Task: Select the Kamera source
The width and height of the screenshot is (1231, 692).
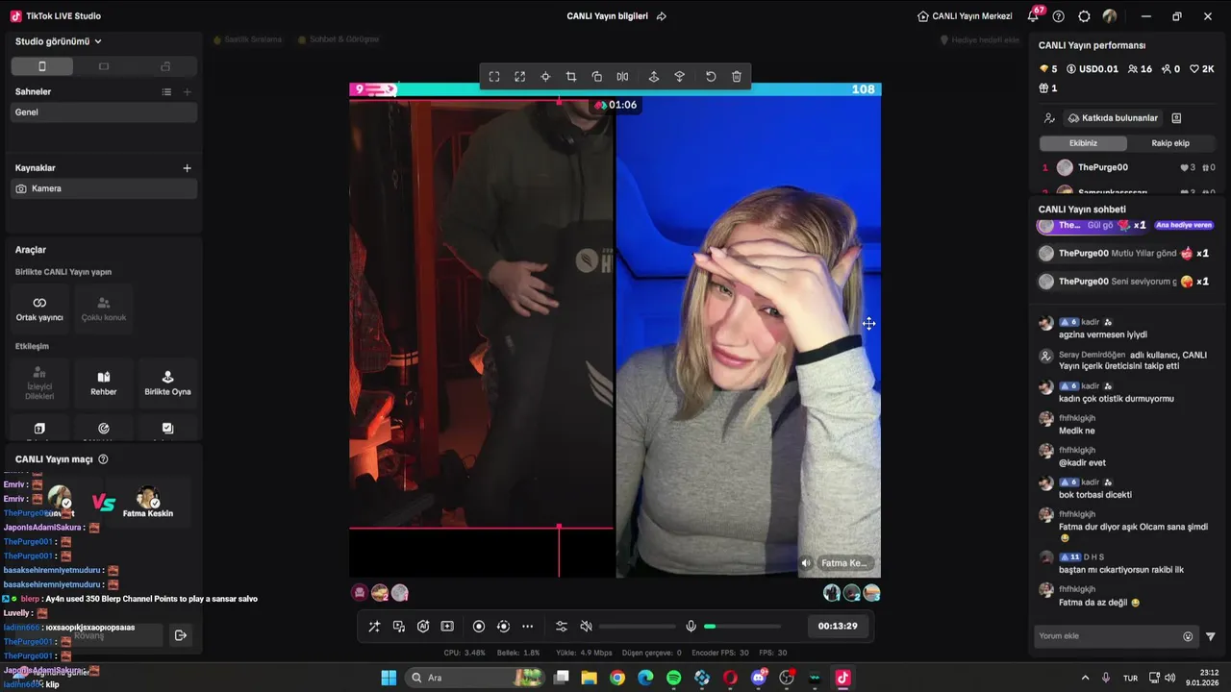Action: coord(104,188)
